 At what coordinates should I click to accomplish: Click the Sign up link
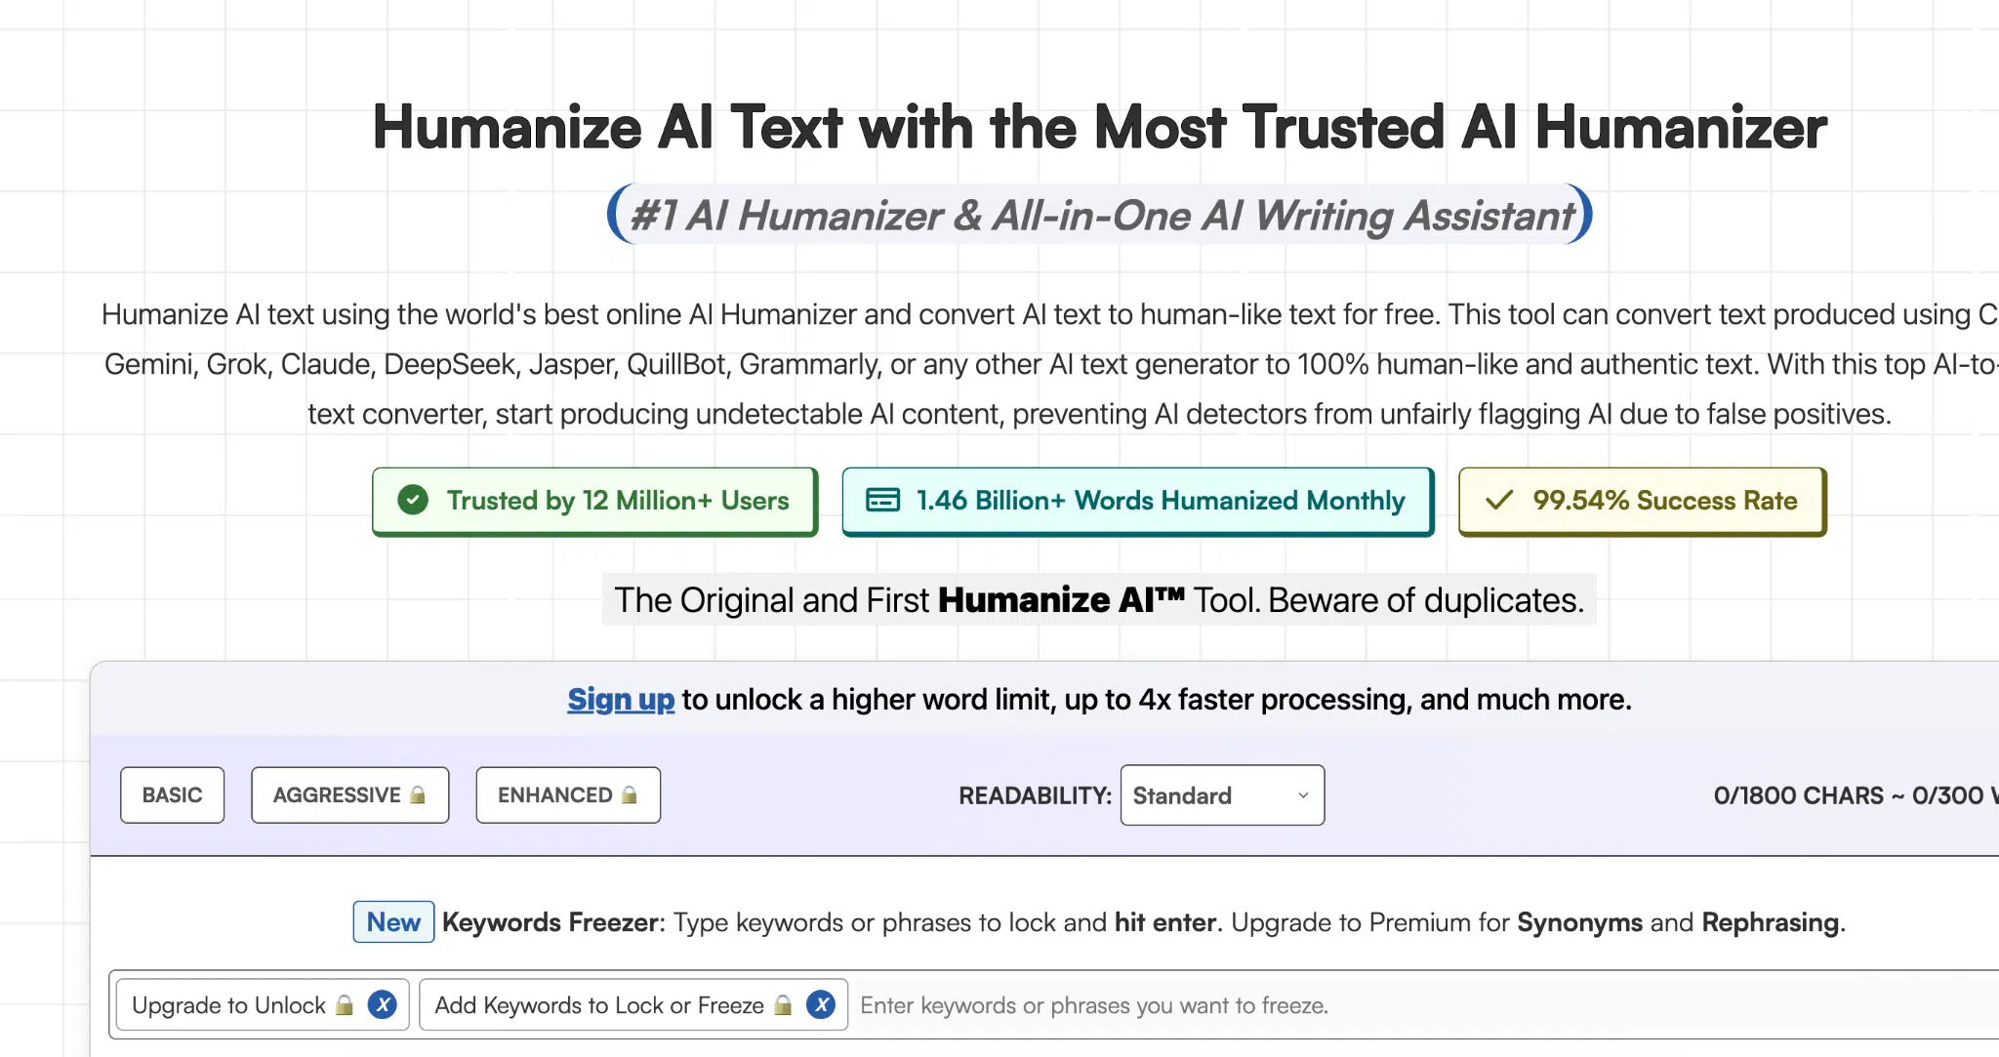pos(621,699)
